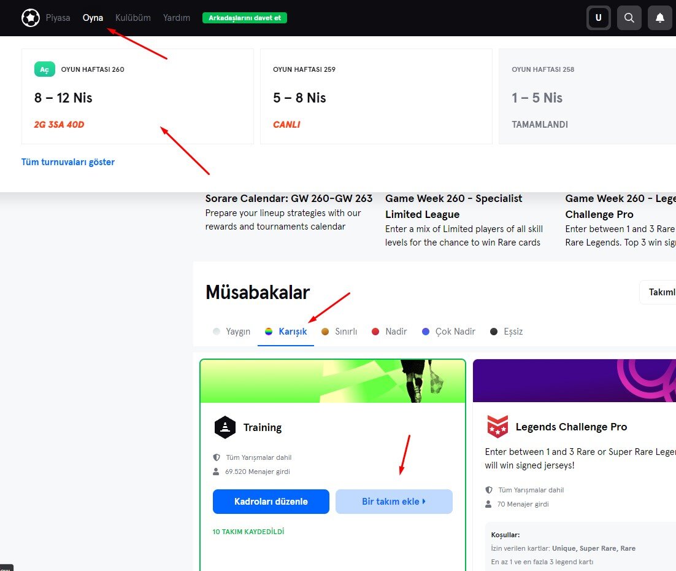
Task: Open the Oyun Haftası 258 card
Action: click(587, 96)
